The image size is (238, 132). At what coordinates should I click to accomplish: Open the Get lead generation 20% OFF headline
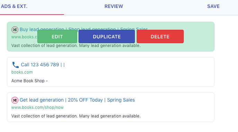point(77,100)
